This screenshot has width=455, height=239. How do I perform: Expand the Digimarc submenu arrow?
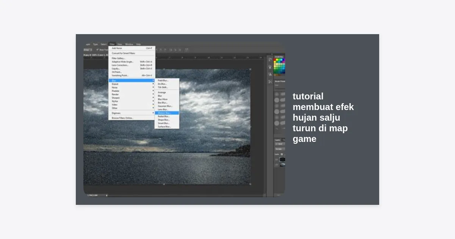click(153, 113)
